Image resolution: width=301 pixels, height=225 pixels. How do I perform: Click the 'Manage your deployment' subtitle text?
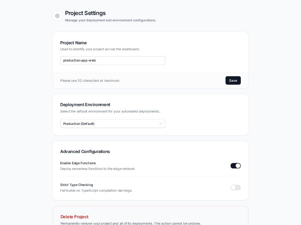111,20
